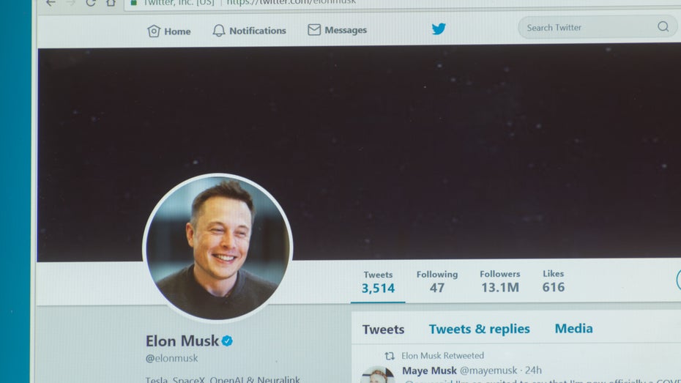Open the Notifications bell icon
Viewport: 681px width, 383px height.
point(219,31)
